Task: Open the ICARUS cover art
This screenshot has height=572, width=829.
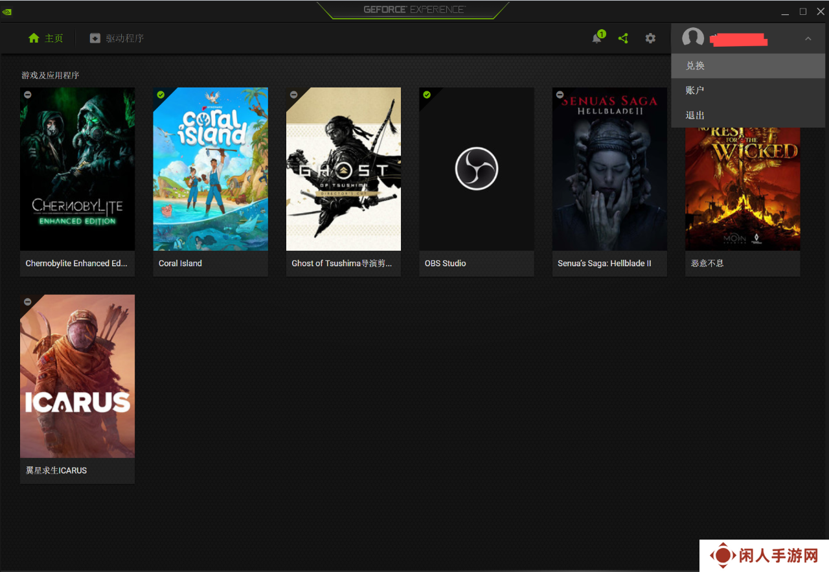Action: tap(78, 376)
